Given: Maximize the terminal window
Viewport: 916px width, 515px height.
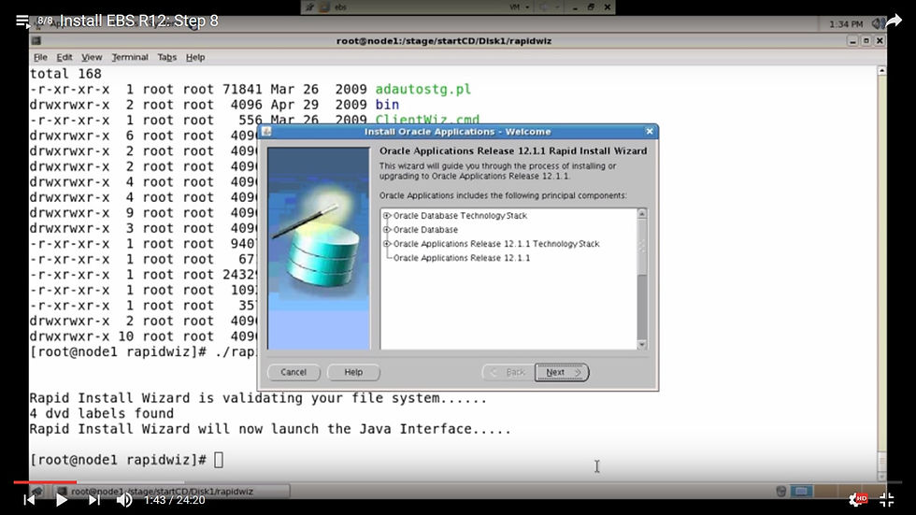Looking at the screenshot, I should [866, 40].
